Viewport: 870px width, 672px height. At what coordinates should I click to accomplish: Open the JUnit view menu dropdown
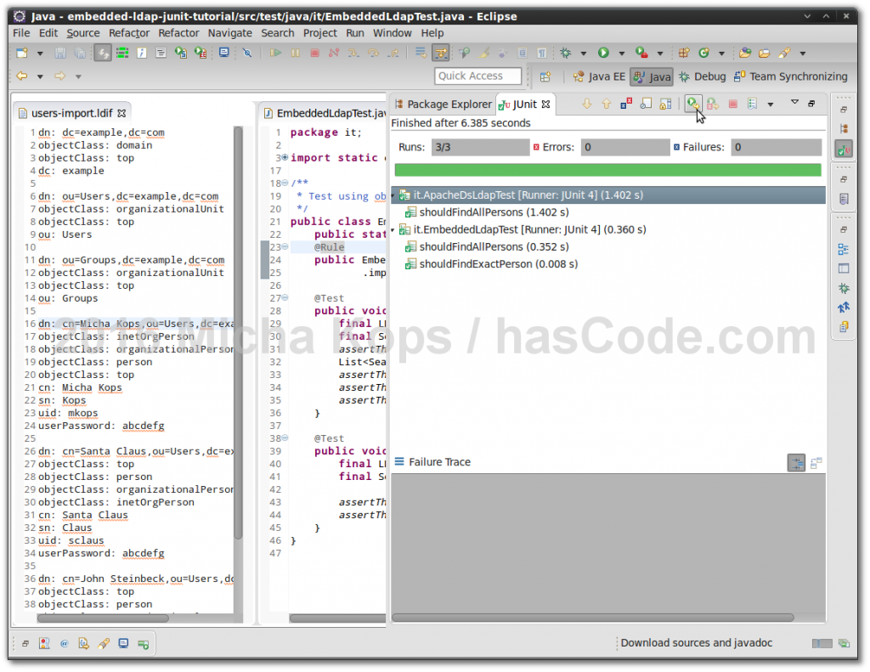coord(794,102)
